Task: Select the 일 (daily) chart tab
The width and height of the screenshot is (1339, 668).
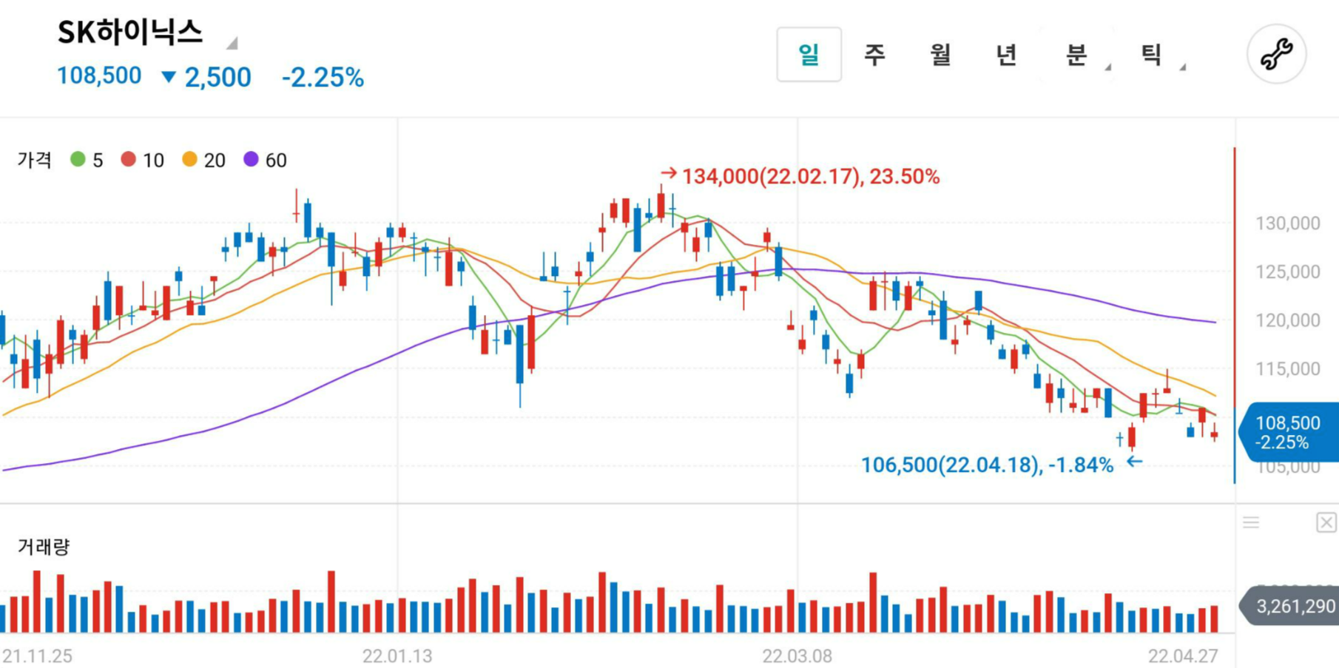Action: (809, 54)
